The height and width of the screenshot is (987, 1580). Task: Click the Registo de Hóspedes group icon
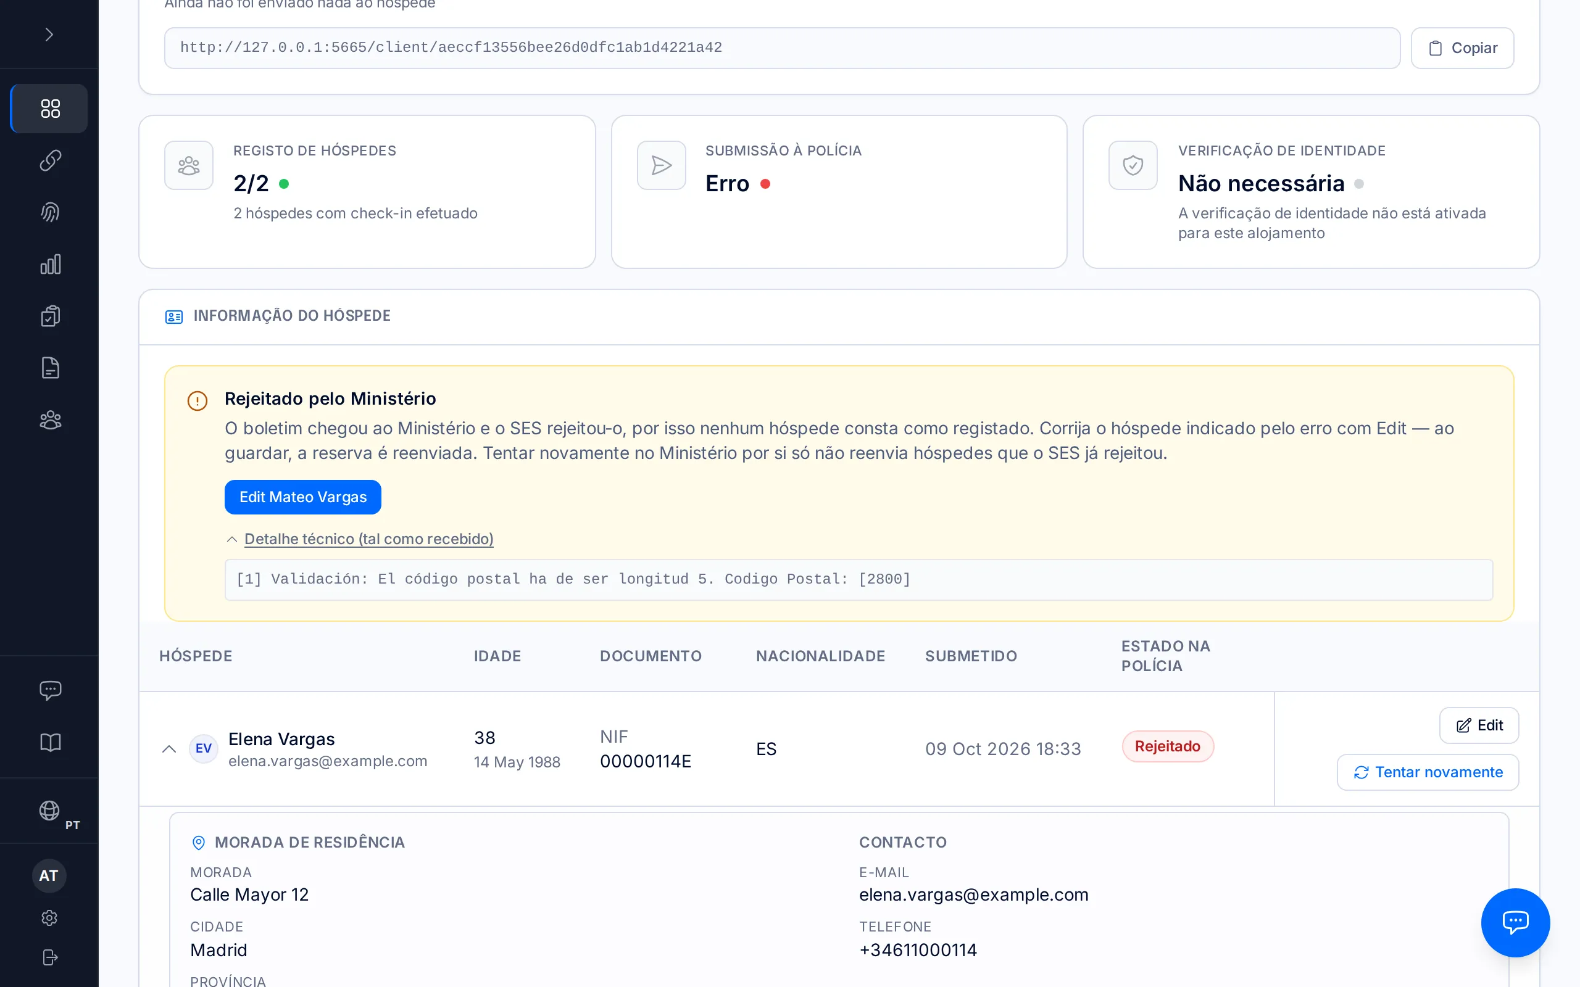coord(189,165)
